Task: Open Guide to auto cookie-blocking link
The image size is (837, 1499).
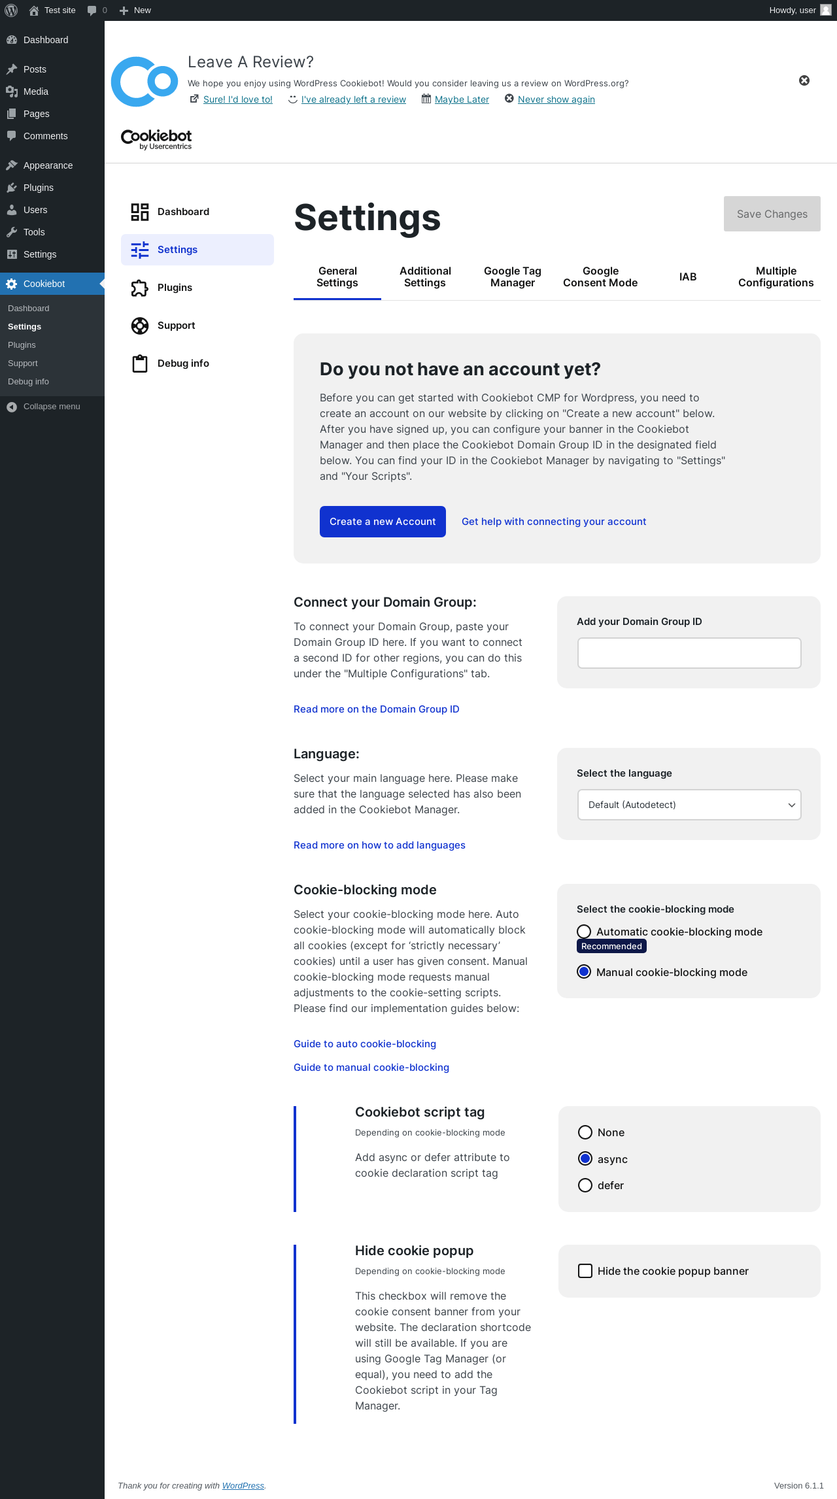Action: [365, 1044]
